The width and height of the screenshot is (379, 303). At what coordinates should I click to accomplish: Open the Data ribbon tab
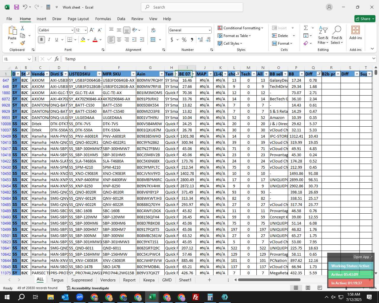click(121, 19)
